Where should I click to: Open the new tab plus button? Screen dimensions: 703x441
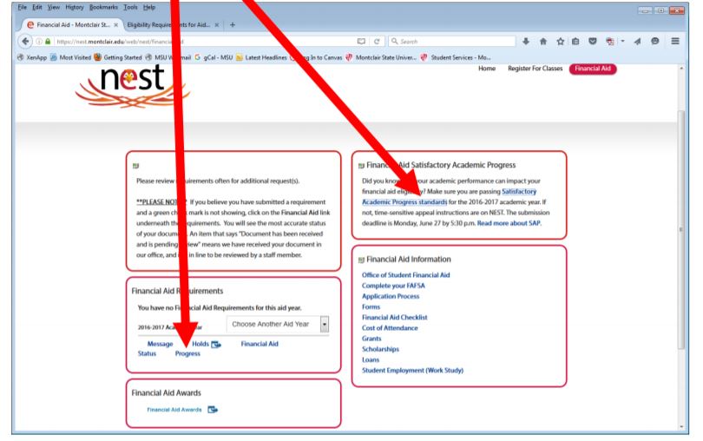(233, 26)
